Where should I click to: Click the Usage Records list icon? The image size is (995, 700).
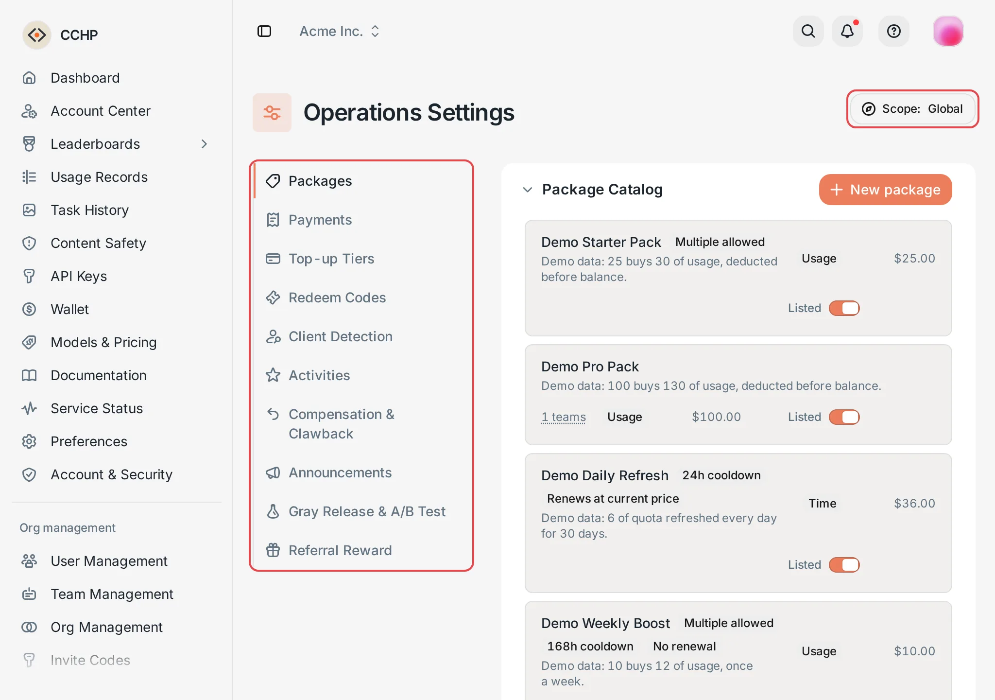click(x=29, y=177)
